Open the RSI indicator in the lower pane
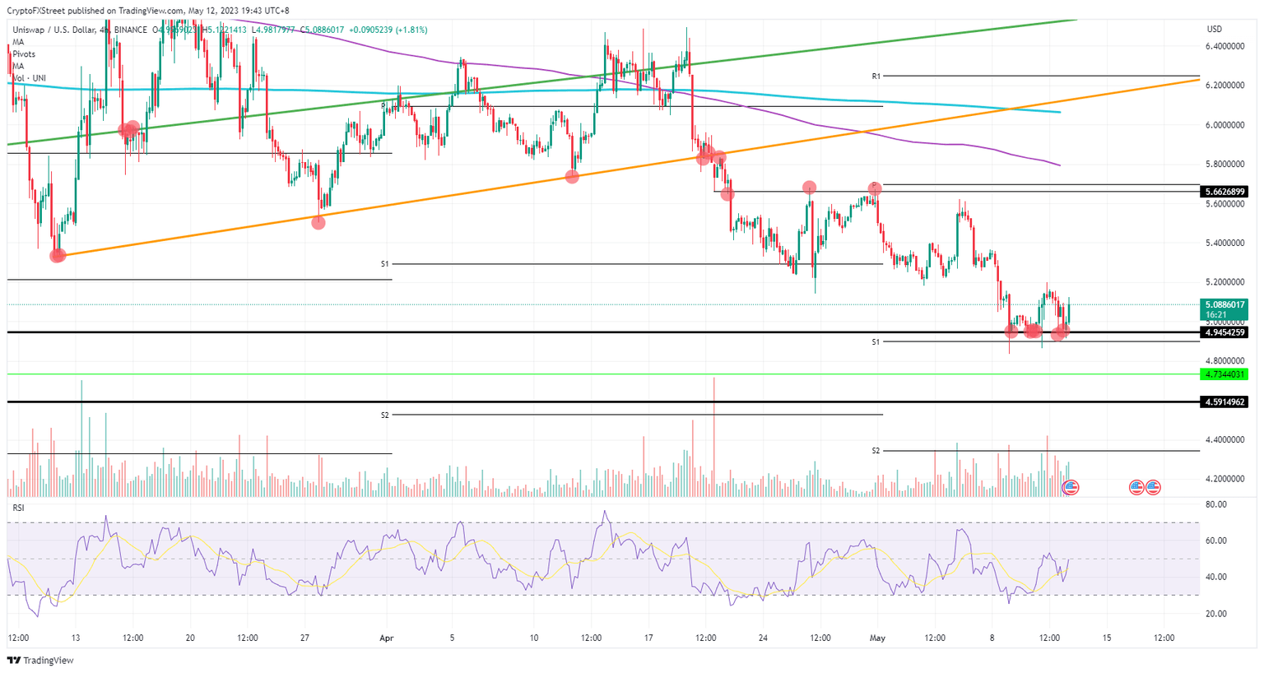Screen dimensions: 1264x673 pos(16,506)
